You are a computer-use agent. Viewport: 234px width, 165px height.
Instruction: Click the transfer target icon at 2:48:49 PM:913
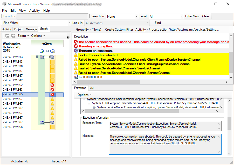[52, 57]
